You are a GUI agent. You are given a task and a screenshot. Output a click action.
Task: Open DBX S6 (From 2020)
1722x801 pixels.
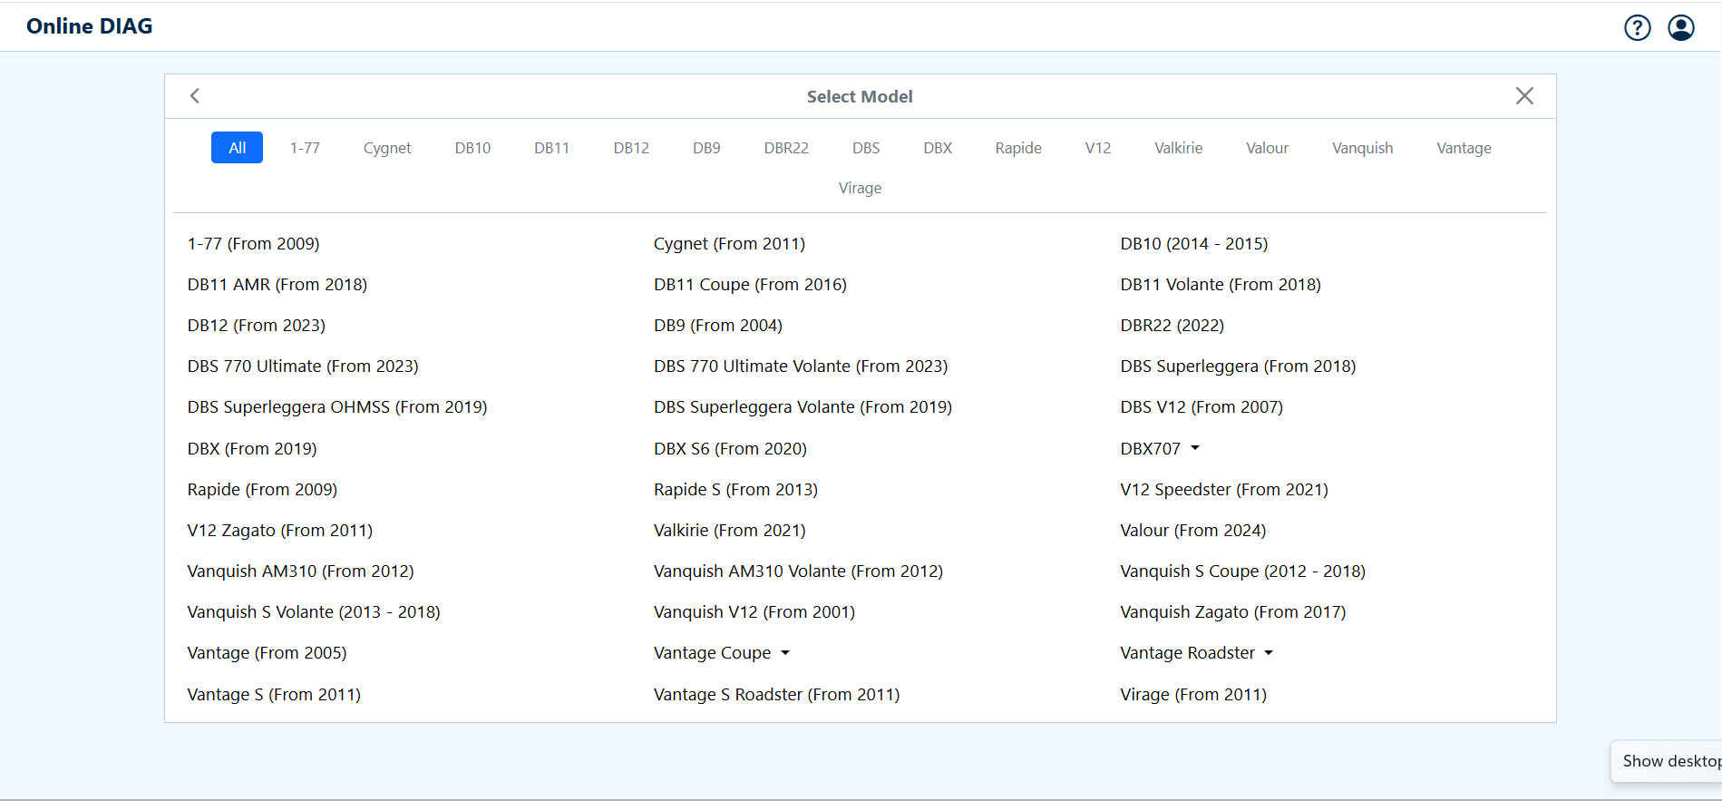click(x=730, y=449)
